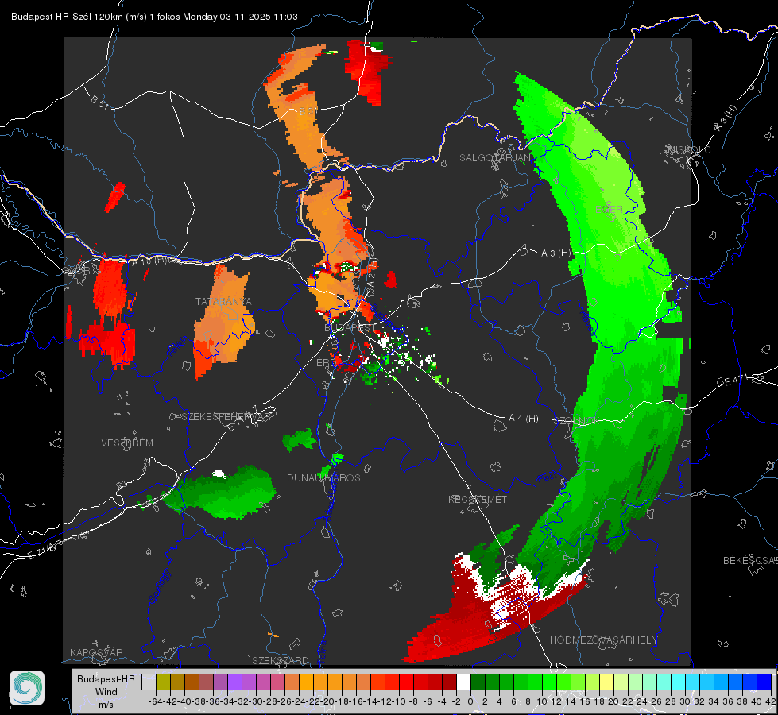
Task: Click the SALGOTARJAN city label
Action: click(x=494, y=158)
